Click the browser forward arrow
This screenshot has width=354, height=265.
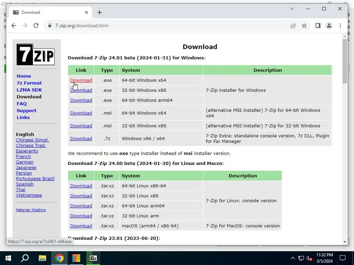25,26
